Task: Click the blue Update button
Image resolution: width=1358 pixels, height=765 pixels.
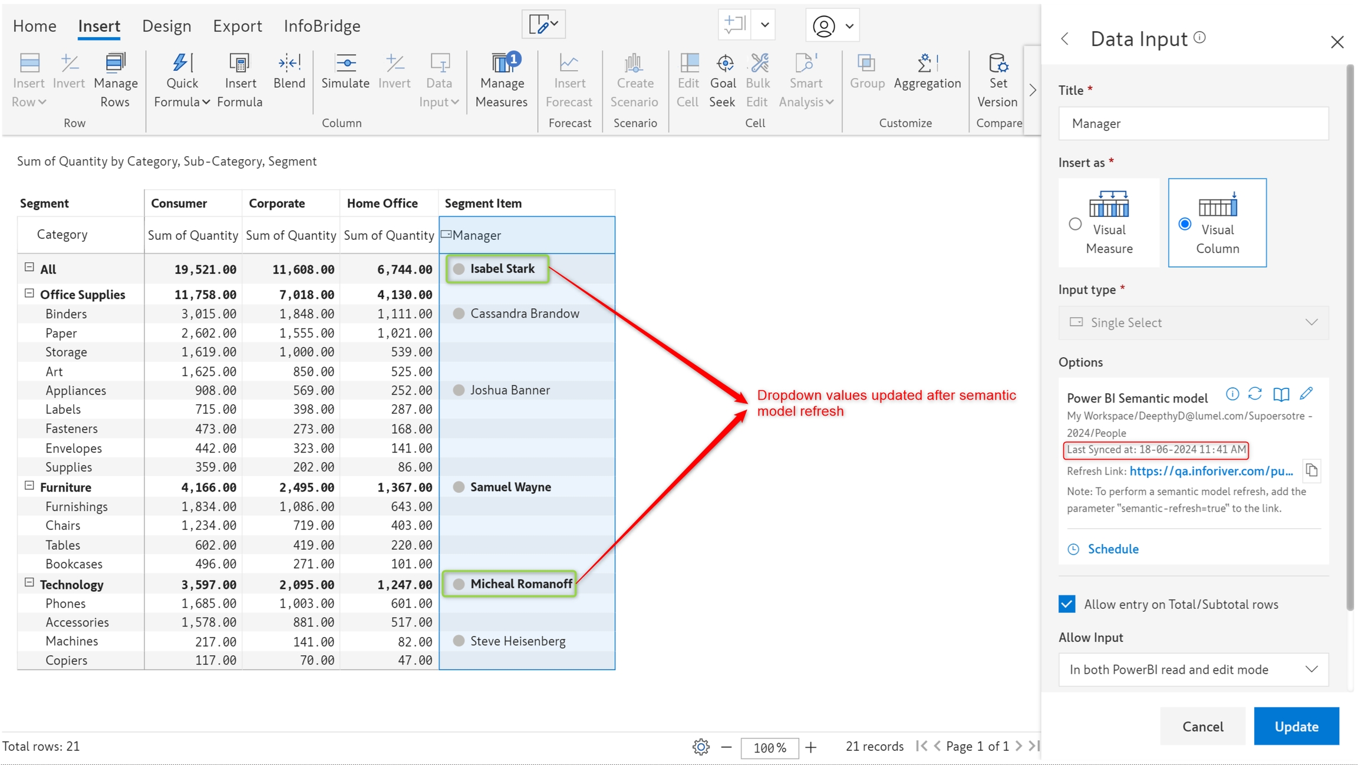Action: (x=1296, y=726)
